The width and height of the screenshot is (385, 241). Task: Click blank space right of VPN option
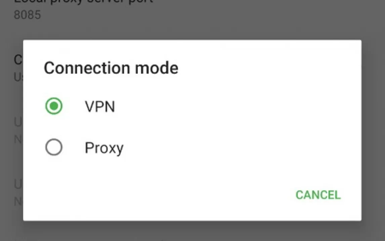[x=235, y=107]
